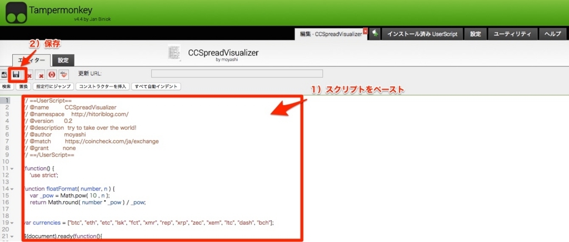This screenshot has height=242, width=569.
Task: Open the ユーティリティ tab
Action: pos(512,34)
